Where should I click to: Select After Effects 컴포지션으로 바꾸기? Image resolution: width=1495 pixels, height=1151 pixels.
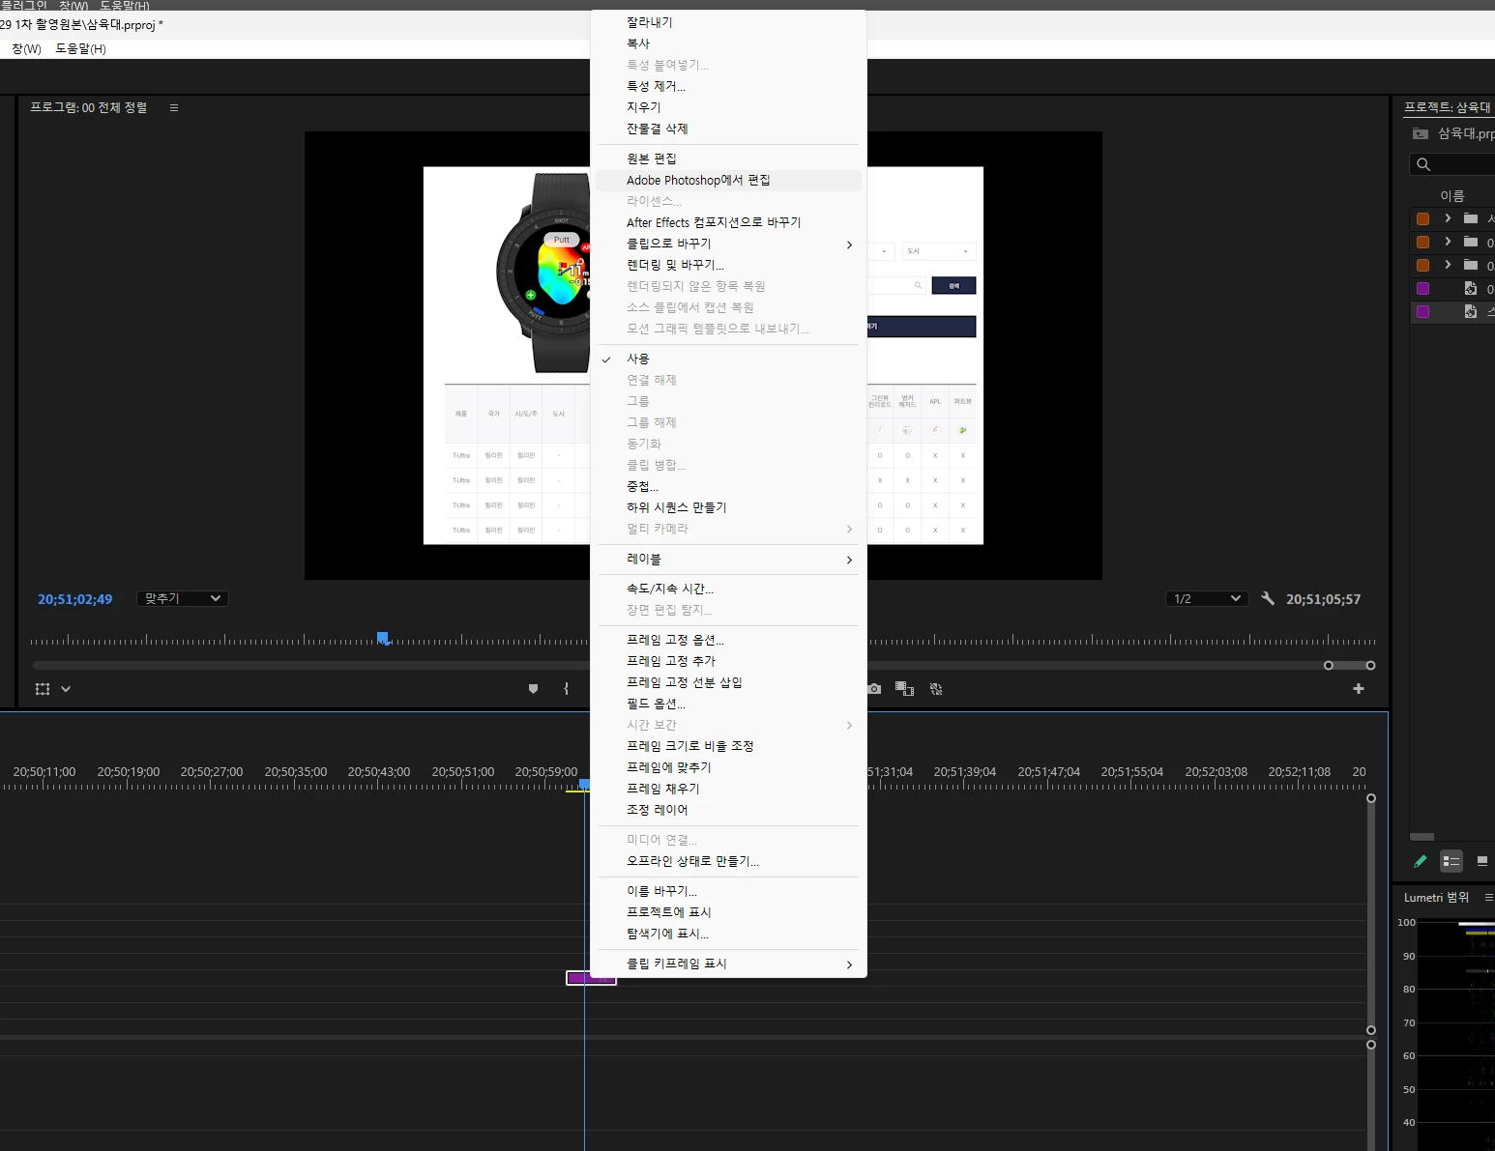pyautogui.click(x=728, y=222)
